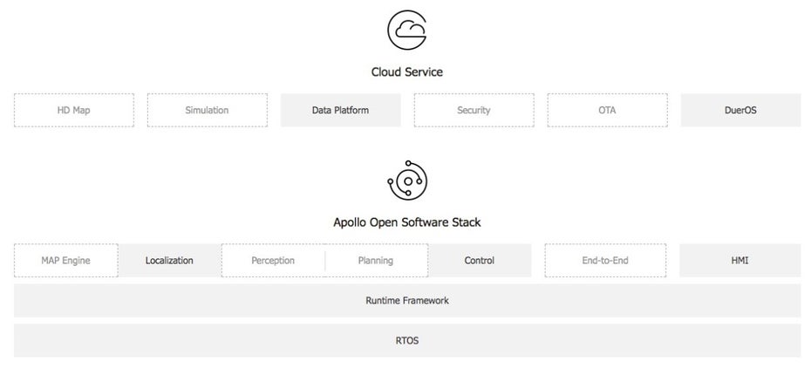Select the Simulation box
The image size is (811, 368).
tap(207, 110)
